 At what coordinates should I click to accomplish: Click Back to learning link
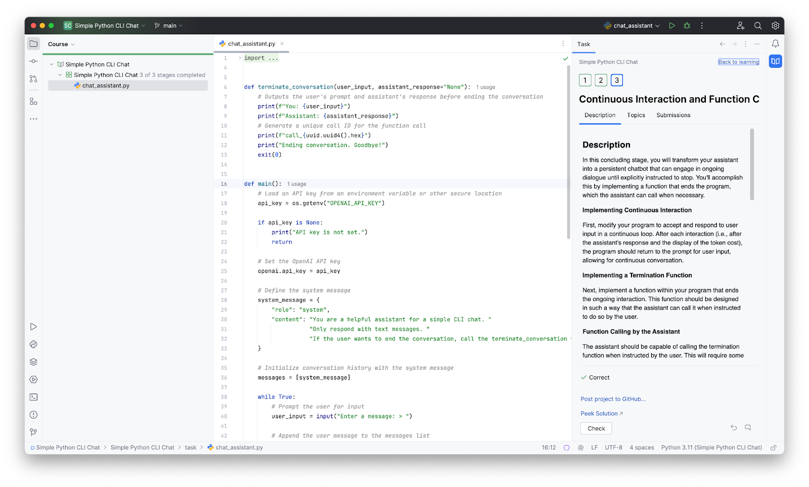point(738,62)
